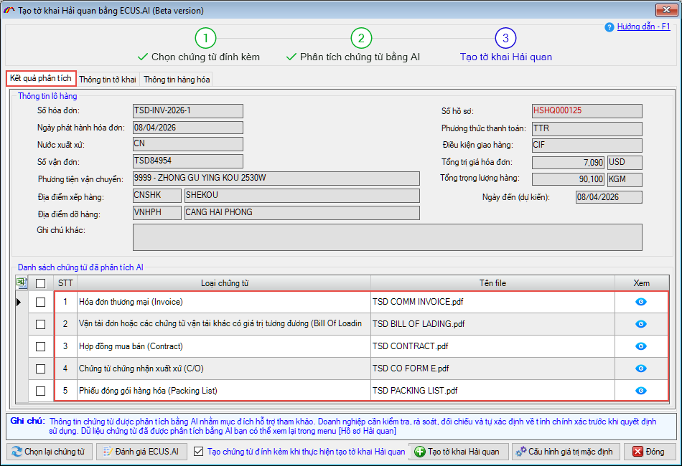682x466 pixels.
Task: Click step 3 circle Tạo tờ khai Hải quan
Action: point(505,38)
